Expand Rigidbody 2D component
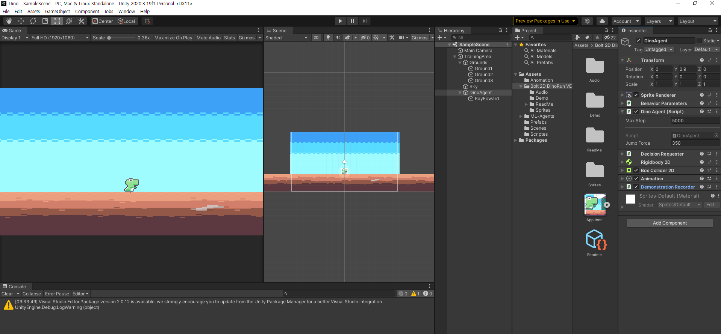This screenshot has height=334, width=721. pyautogui.click(x=622, y=162)
